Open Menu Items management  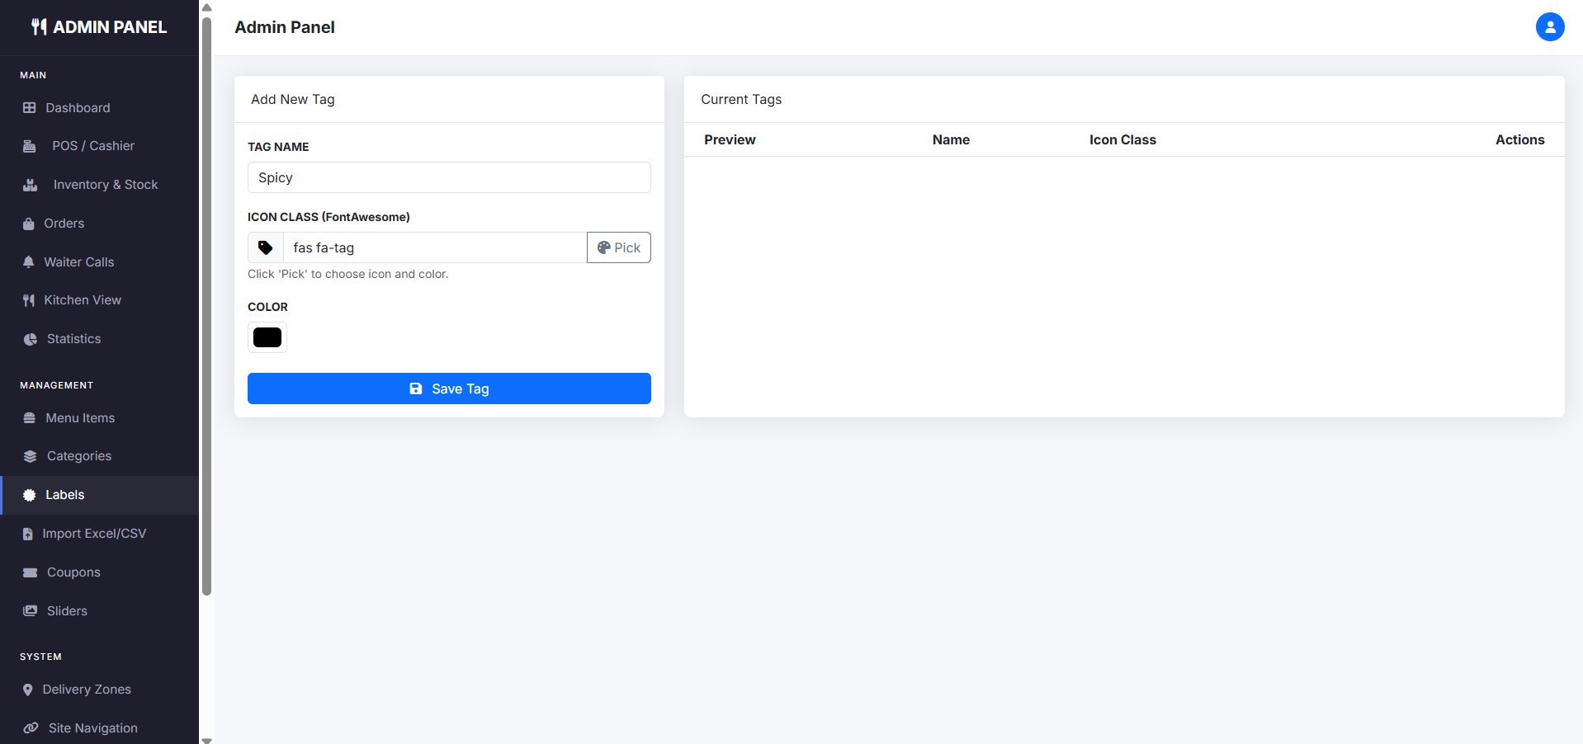(79, 418)
